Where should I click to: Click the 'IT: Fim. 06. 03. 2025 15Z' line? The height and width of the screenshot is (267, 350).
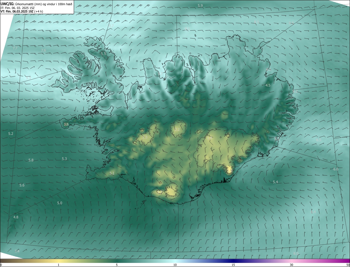click(x=18, y=8)
